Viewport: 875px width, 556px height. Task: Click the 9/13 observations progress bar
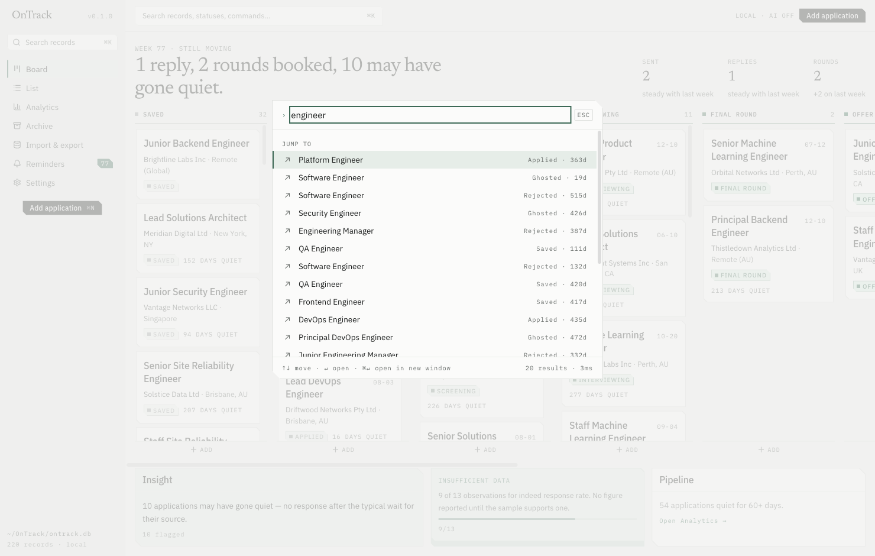tap(537, 519)
